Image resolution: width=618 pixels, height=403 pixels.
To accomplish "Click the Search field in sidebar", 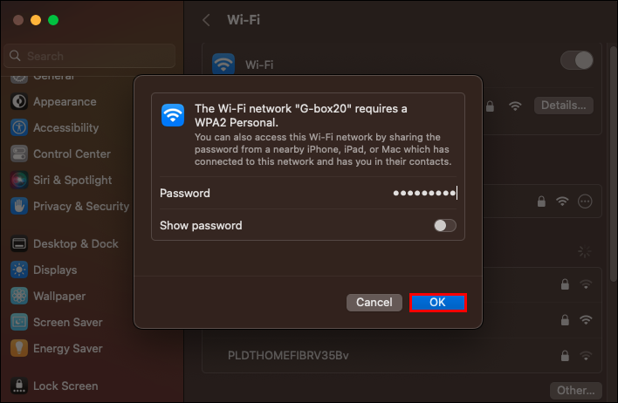I will (x=92, y=56).
